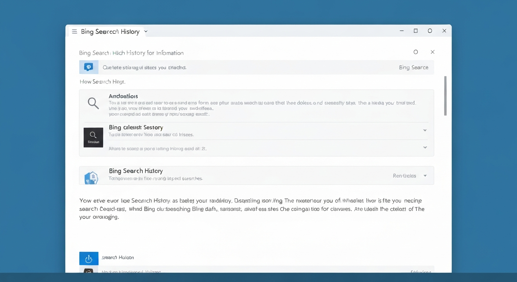The image size is (517, 282).
Task: Expand the Bing Search History title dropdown
Action: 146,32
